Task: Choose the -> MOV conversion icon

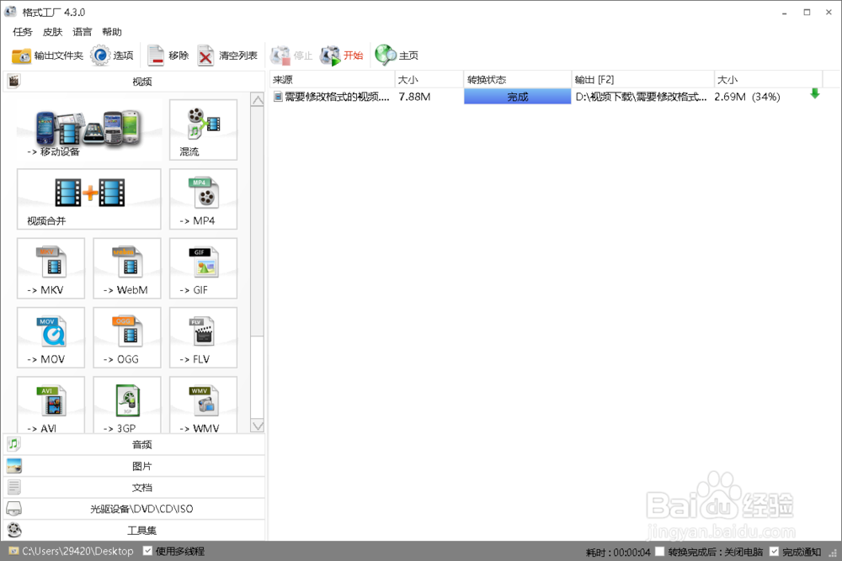Action: (x=51, y=337)
